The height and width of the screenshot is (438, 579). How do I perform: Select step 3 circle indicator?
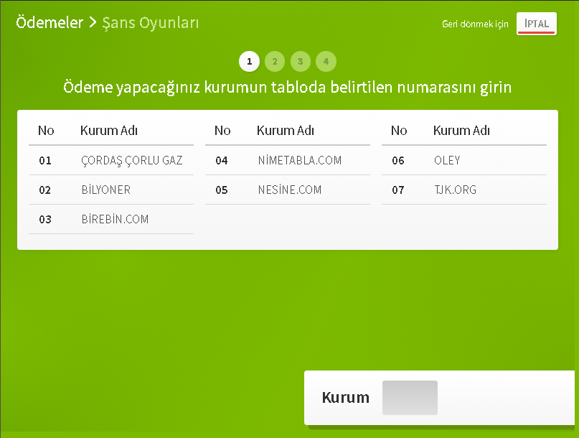click(300, 61)
